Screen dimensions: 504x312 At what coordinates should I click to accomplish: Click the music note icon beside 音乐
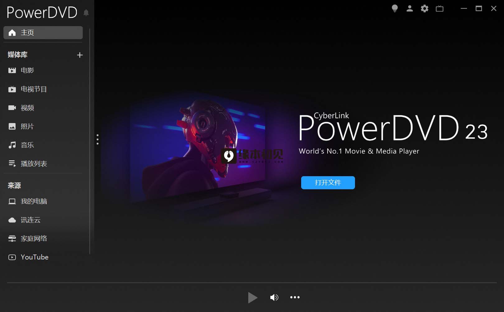tap(12, 145)
